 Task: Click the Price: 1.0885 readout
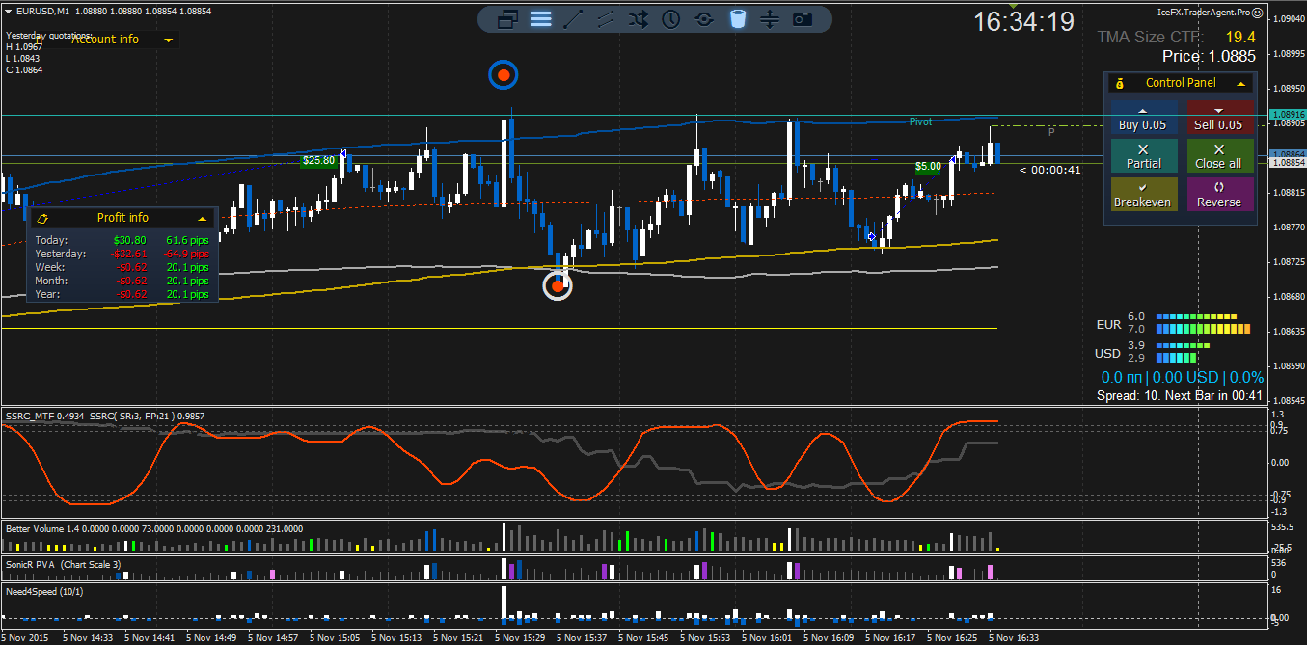[1209, 57]
